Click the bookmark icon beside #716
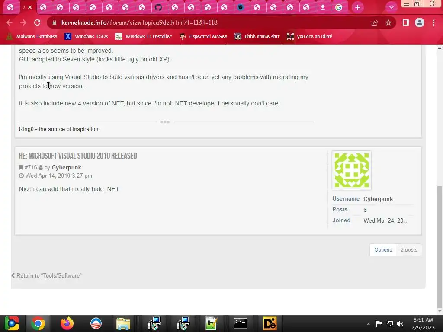This screenshot has width=443, height=332. pos(21,167)
